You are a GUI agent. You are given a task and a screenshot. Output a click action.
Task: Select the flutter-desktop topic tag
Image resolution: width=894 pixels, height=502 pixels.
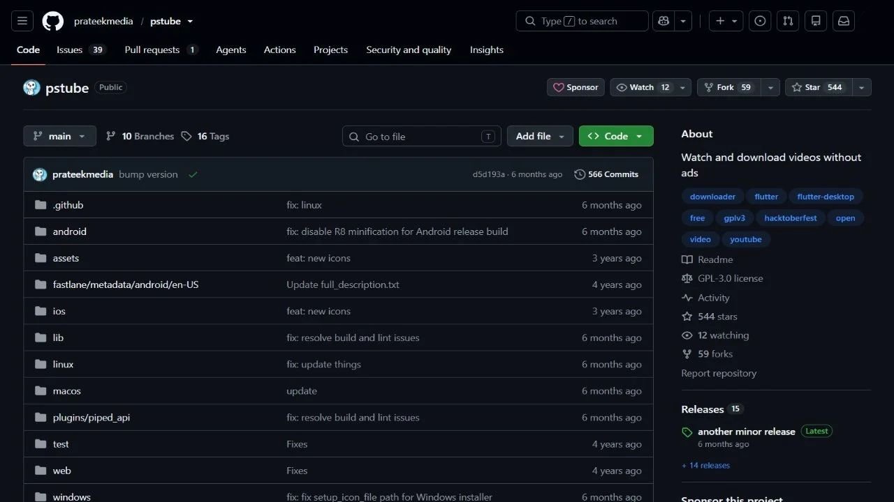coord(826,197)
